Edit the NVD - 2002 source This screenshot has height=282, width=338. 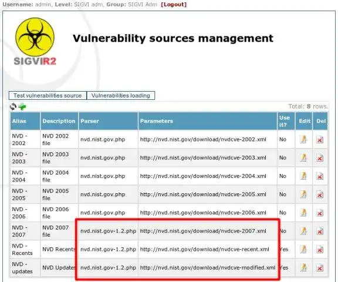coord(303,139)
